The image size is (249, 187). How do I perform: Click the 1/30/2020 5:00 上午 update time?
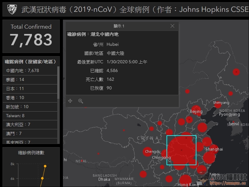[x=127, y=62]
